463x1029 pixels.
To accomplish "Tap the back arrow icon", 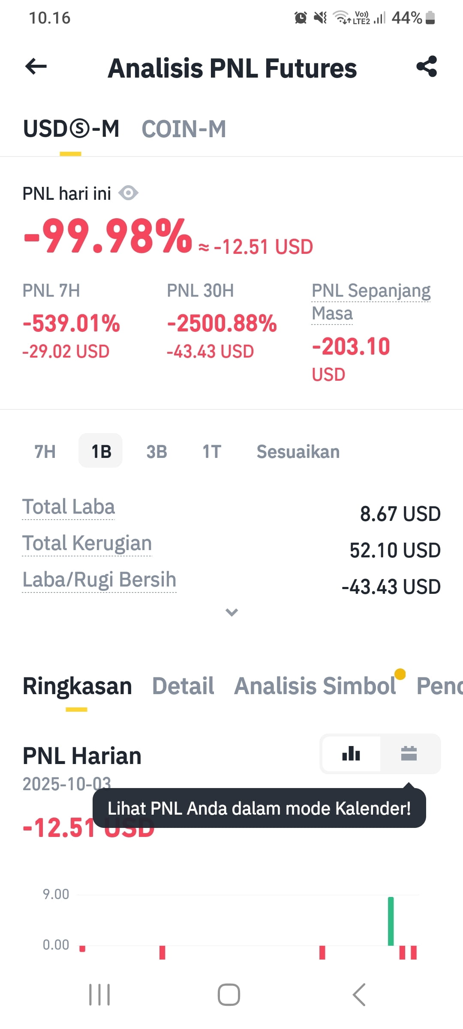I will coord(36,66).
